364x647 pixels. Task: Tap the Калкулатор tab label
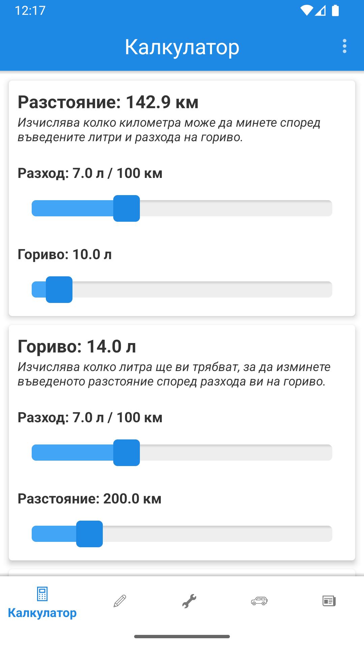[42, 613]
